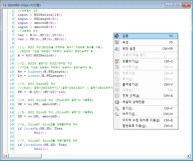
Task: Maximize the StochRSI Cross window
Action: (x=177, y=5)
